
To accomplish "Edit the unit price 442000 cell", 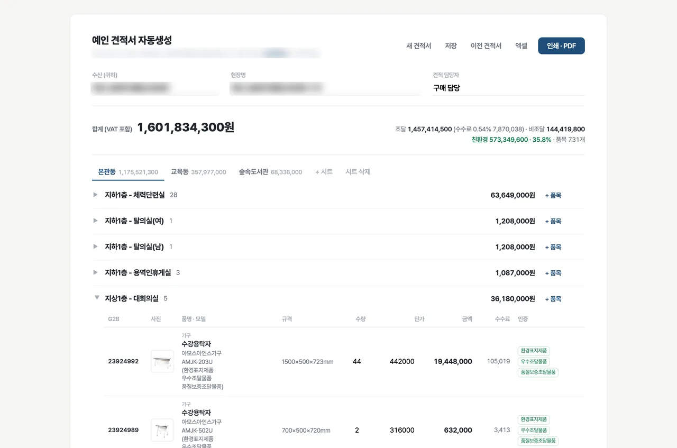I will [x=402, y=361].
